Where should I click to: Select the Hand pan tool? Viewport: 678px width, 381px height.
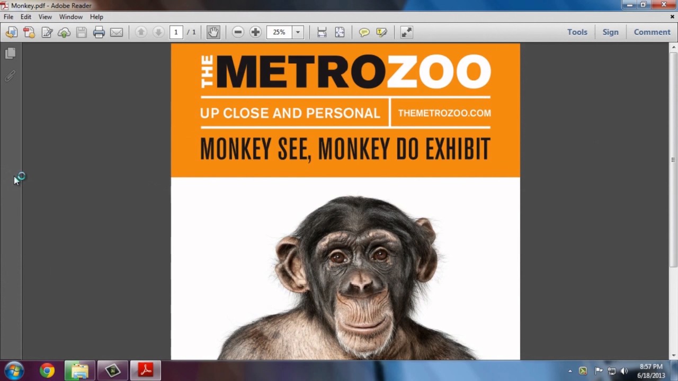click(213, 32)
